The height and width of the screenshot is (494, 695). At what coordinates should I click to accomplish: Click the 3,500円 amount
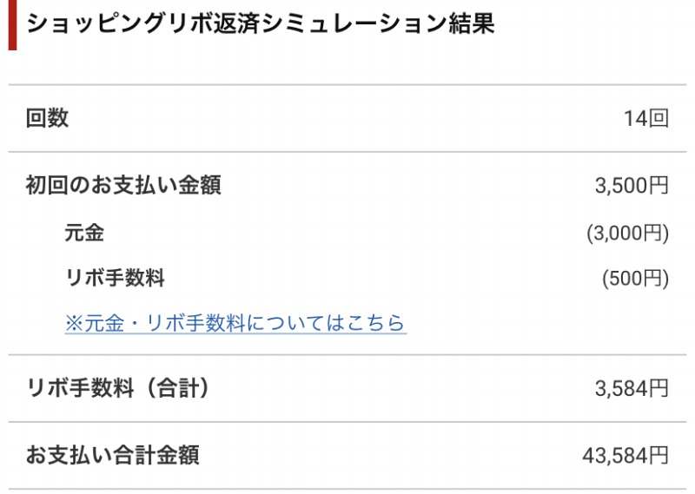click(632, 186)
